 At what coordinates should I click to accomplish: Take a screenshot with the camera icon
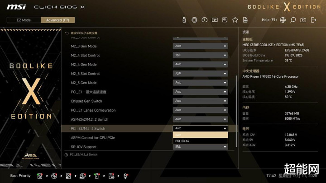[303, 20]
